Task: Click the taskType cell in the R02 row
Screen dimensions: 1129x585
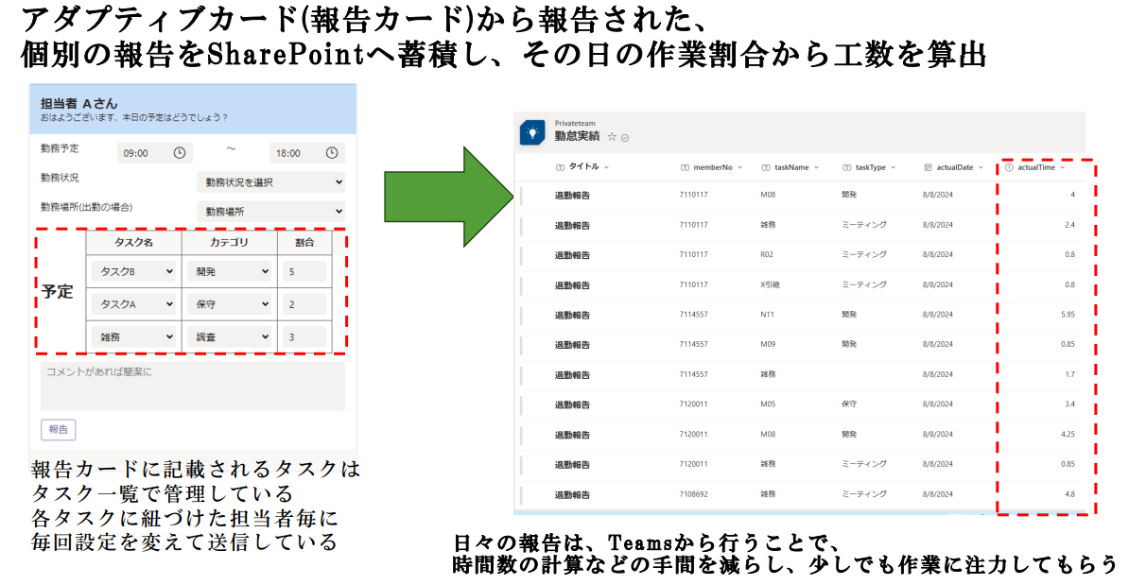Action: [864, 255]
